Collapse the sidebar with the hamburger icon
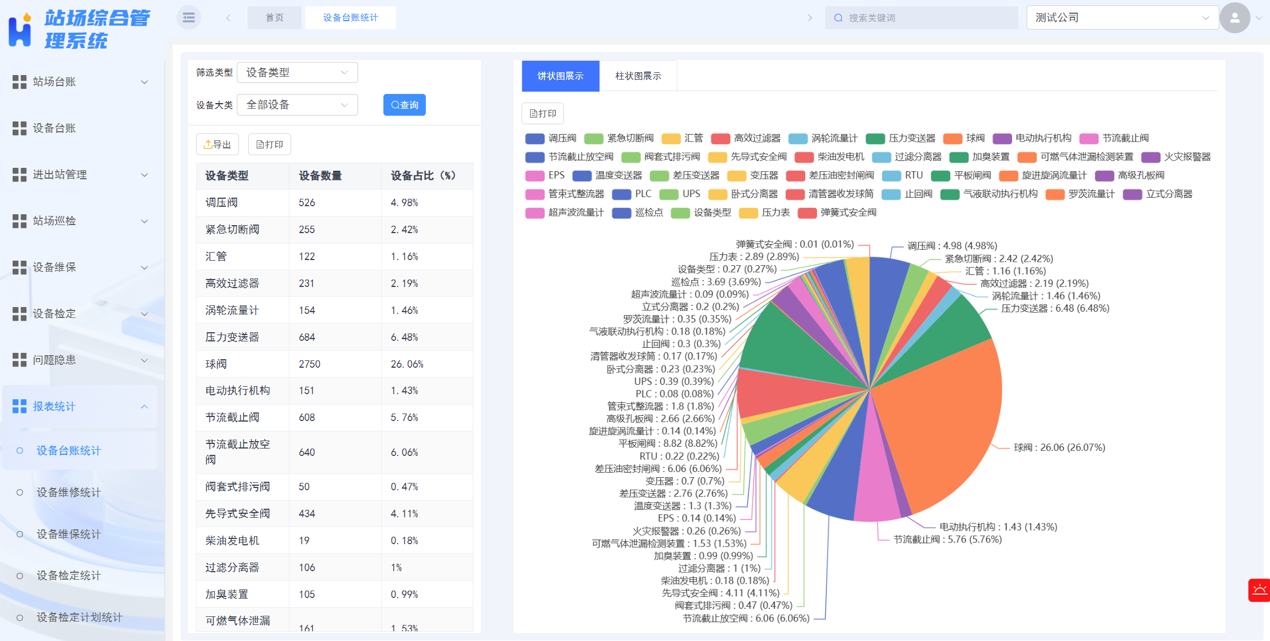This screenshot has width=1270, height=641. coord(187,17)
